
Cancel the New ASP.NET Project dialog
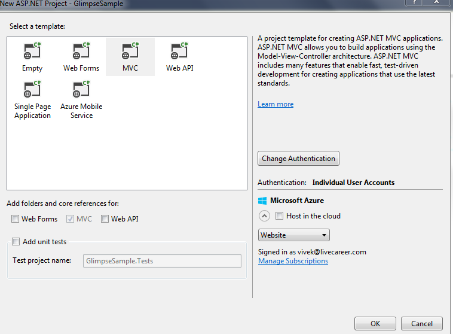coord(422,324)
